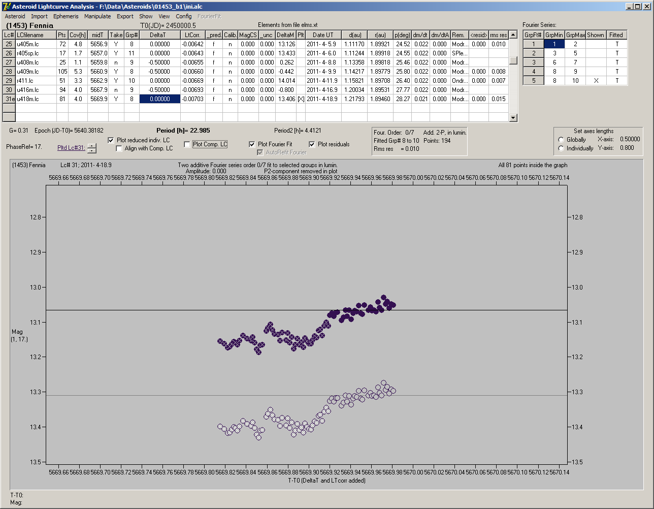Open the Asteroid menu
The width and height of the screenshot is (654, 509).
pos(15,16)
